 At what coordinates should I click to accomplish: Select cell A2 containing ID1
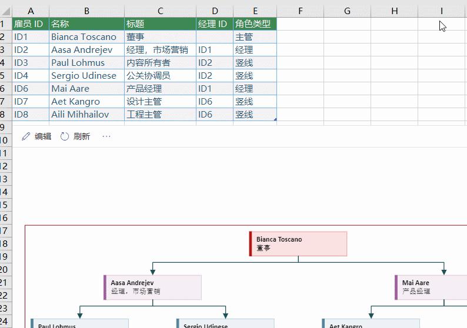point(31,37)
